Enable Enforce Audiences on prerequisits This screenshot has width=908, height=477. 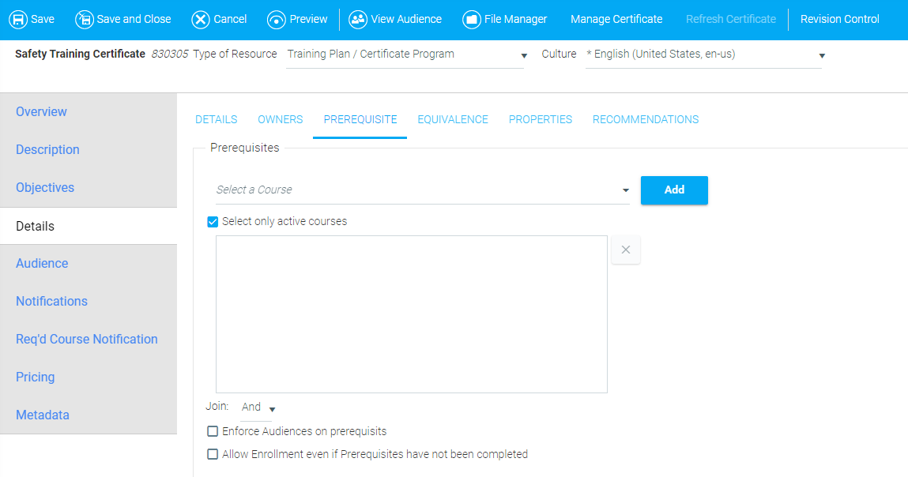[x=213, y=432]
